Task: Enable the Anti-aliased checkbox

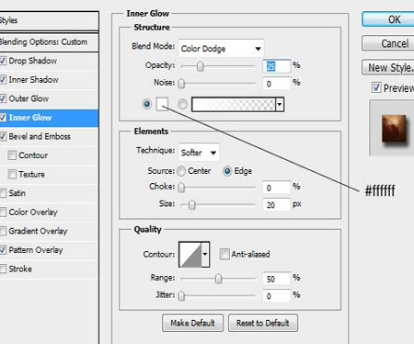Action: (x=224, y=254)
